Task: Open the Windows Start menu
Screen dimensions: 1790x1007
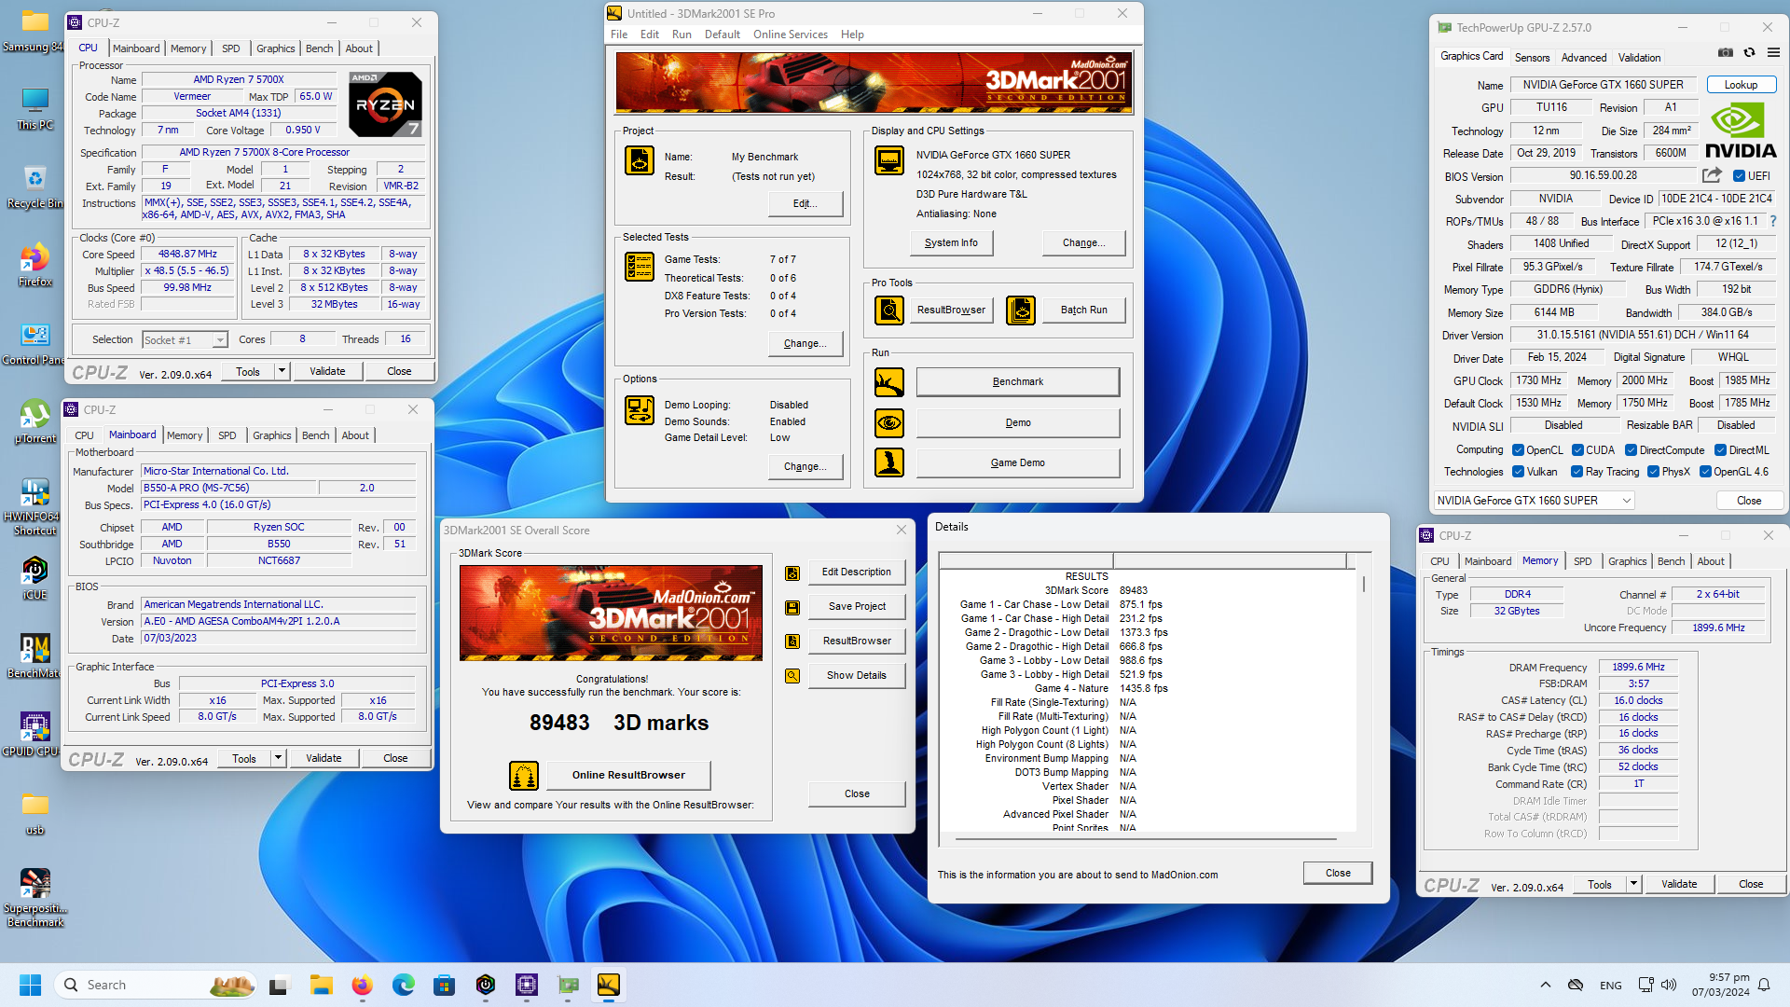Action: 31,985
